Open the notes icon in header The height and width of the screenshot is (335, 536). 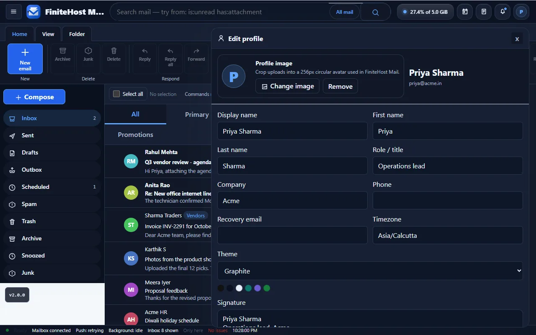[484, 12]
